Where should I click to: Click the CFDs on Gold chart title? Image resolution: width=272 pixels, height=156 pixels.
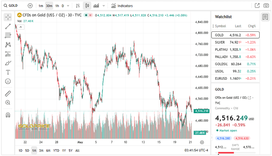coord(52,15)
